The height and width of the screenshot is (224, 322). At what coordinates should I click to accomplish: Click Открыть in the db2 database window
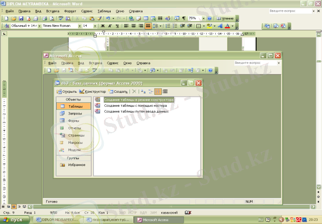(x=67, y=91)
